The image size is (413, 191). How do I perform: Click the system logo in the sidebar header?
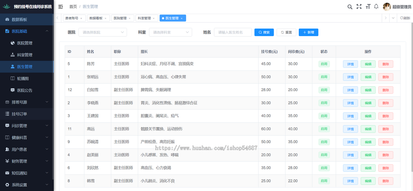click(x=7, y=7)
